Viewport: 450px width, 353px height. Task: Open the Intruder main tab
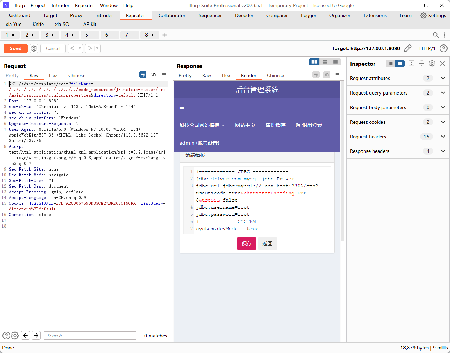pos(104,15)
